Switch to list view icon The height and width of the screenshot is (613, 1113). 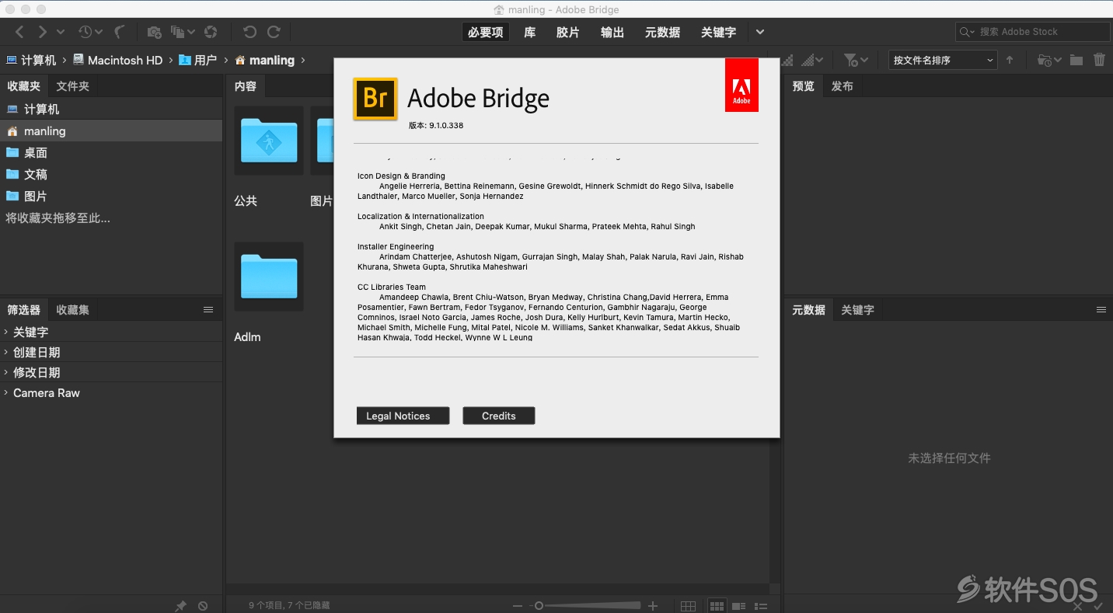[x=762, y=606]
